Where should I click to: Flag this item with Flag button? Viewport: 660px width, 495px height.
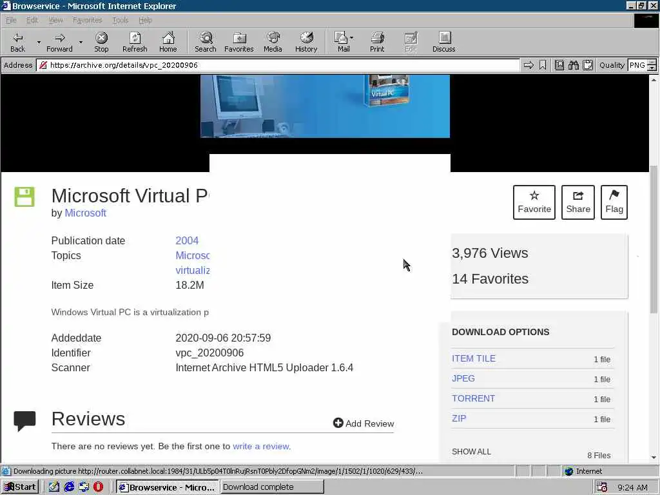click(x=614, y=202)
